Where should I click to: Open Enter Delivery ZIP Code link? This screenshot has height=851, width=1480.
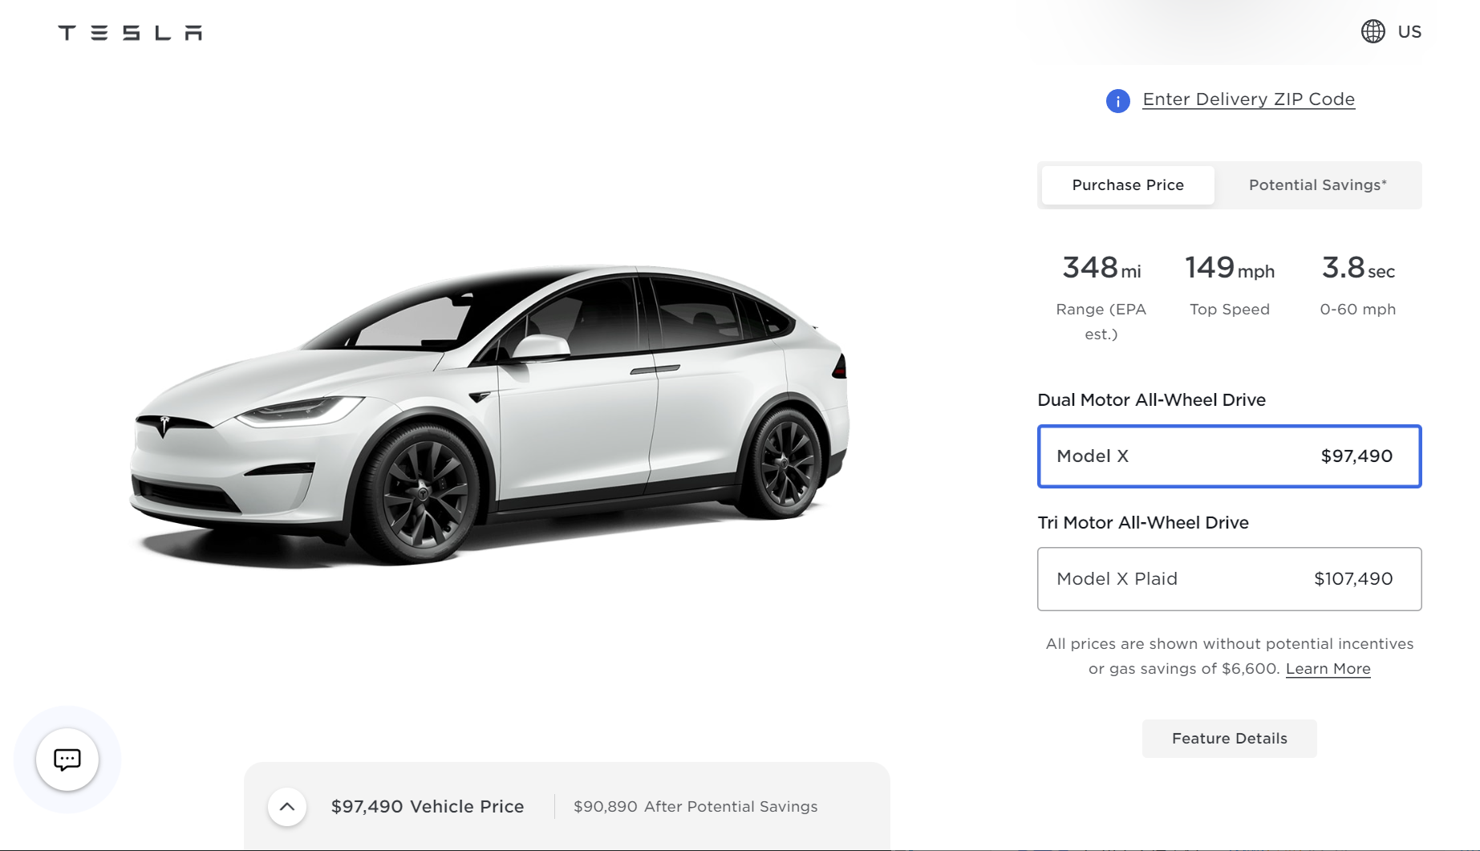click(1248, 99)
